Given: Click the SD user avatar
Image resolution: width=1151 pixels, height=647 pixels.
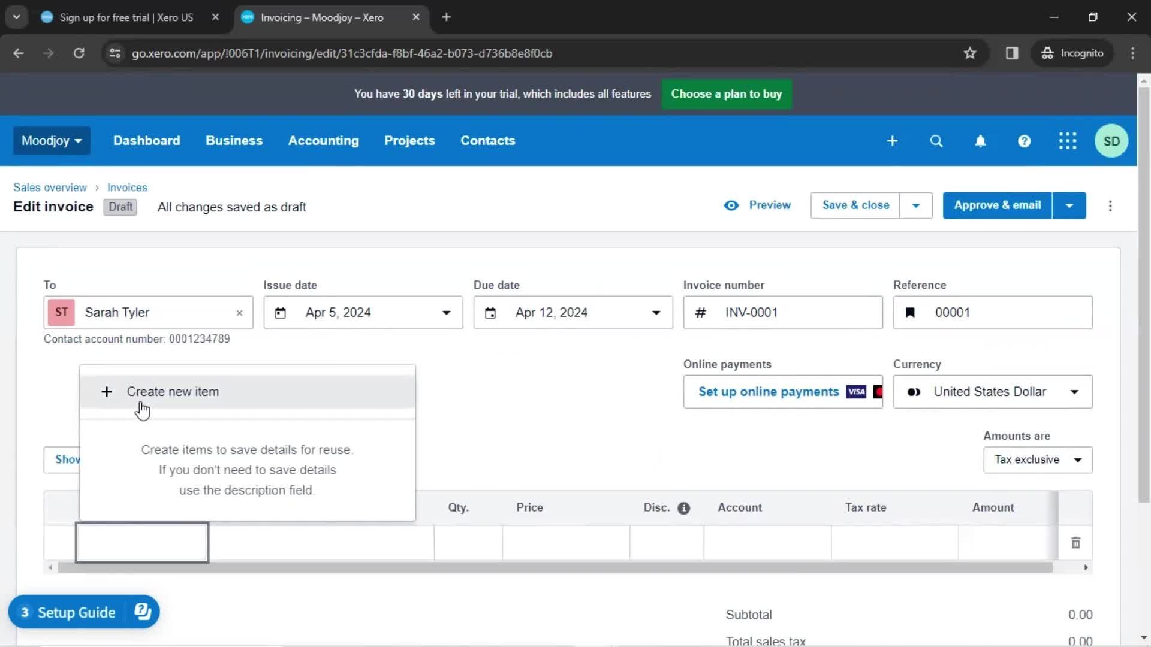Looking at the screenshot, I should tap(1111, 141).
